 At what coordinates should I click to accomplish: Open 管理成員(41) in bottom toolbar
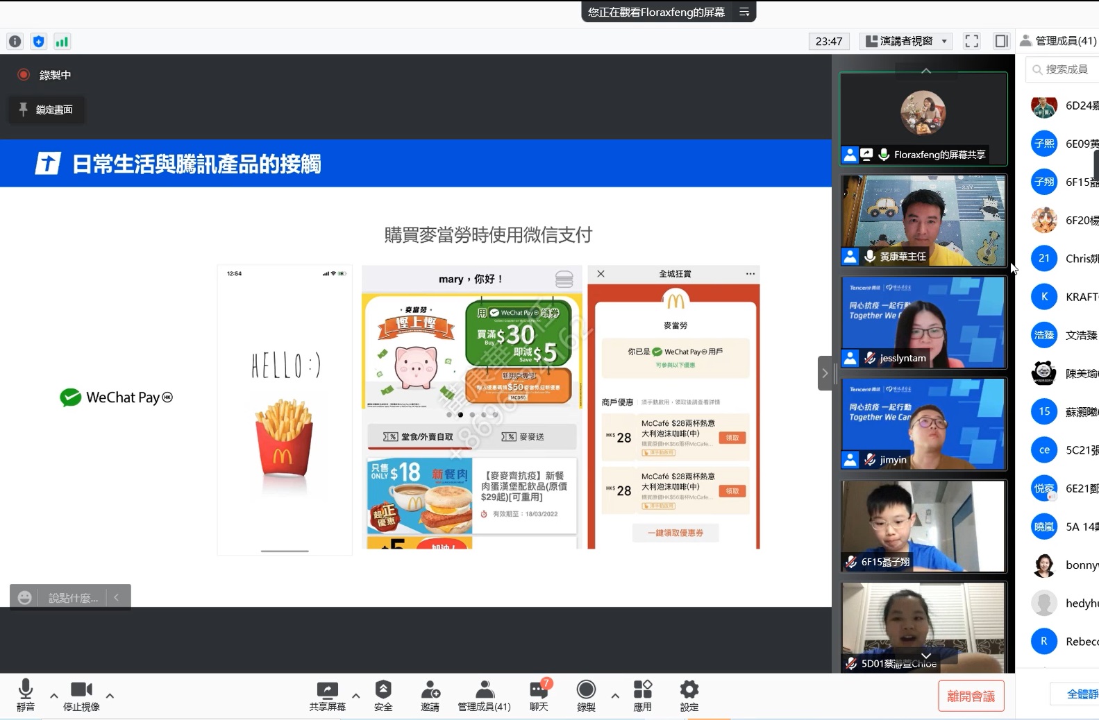tap(484, 695)
